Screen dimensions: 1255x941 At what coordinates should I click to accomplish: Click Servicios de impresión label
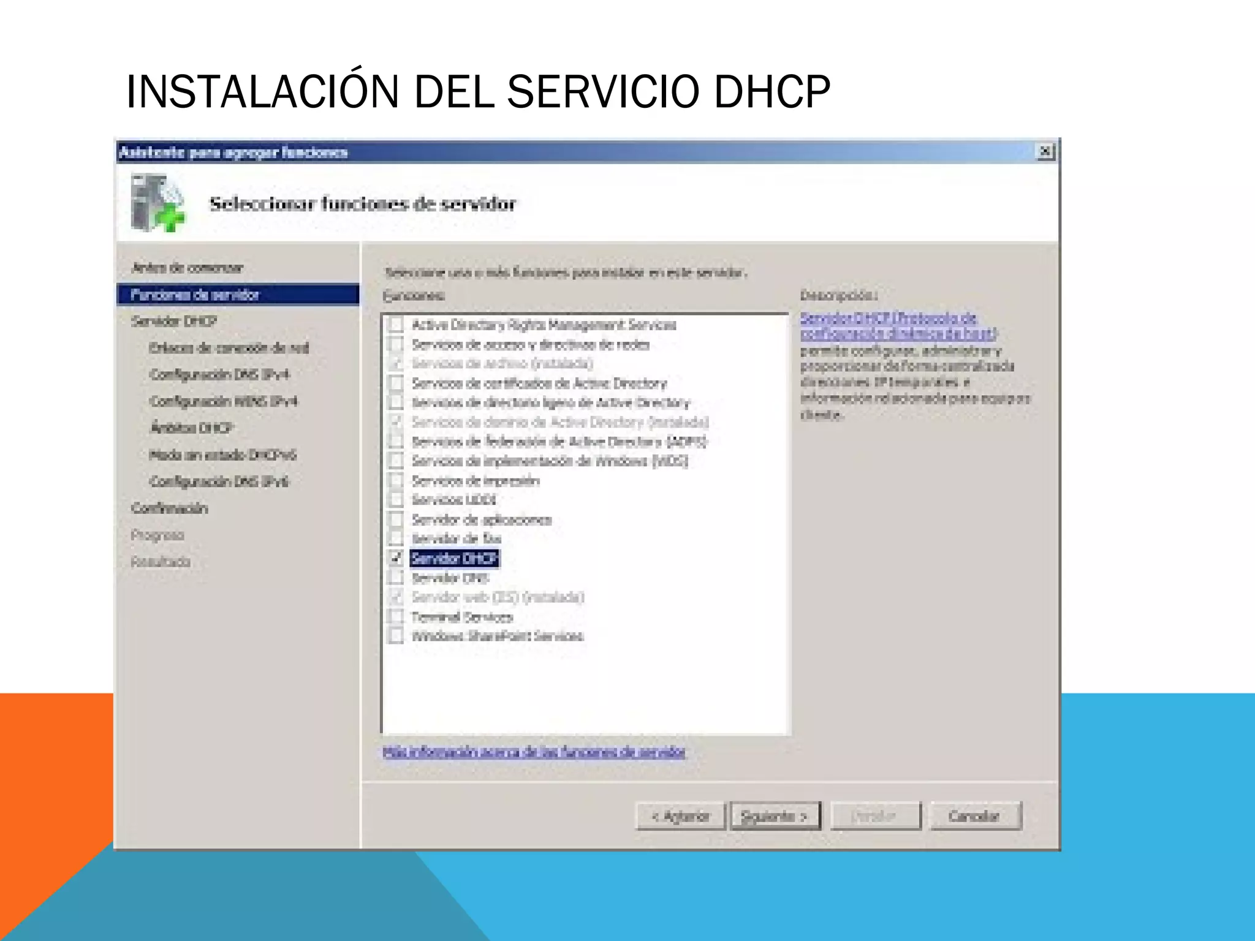[476, 481]
